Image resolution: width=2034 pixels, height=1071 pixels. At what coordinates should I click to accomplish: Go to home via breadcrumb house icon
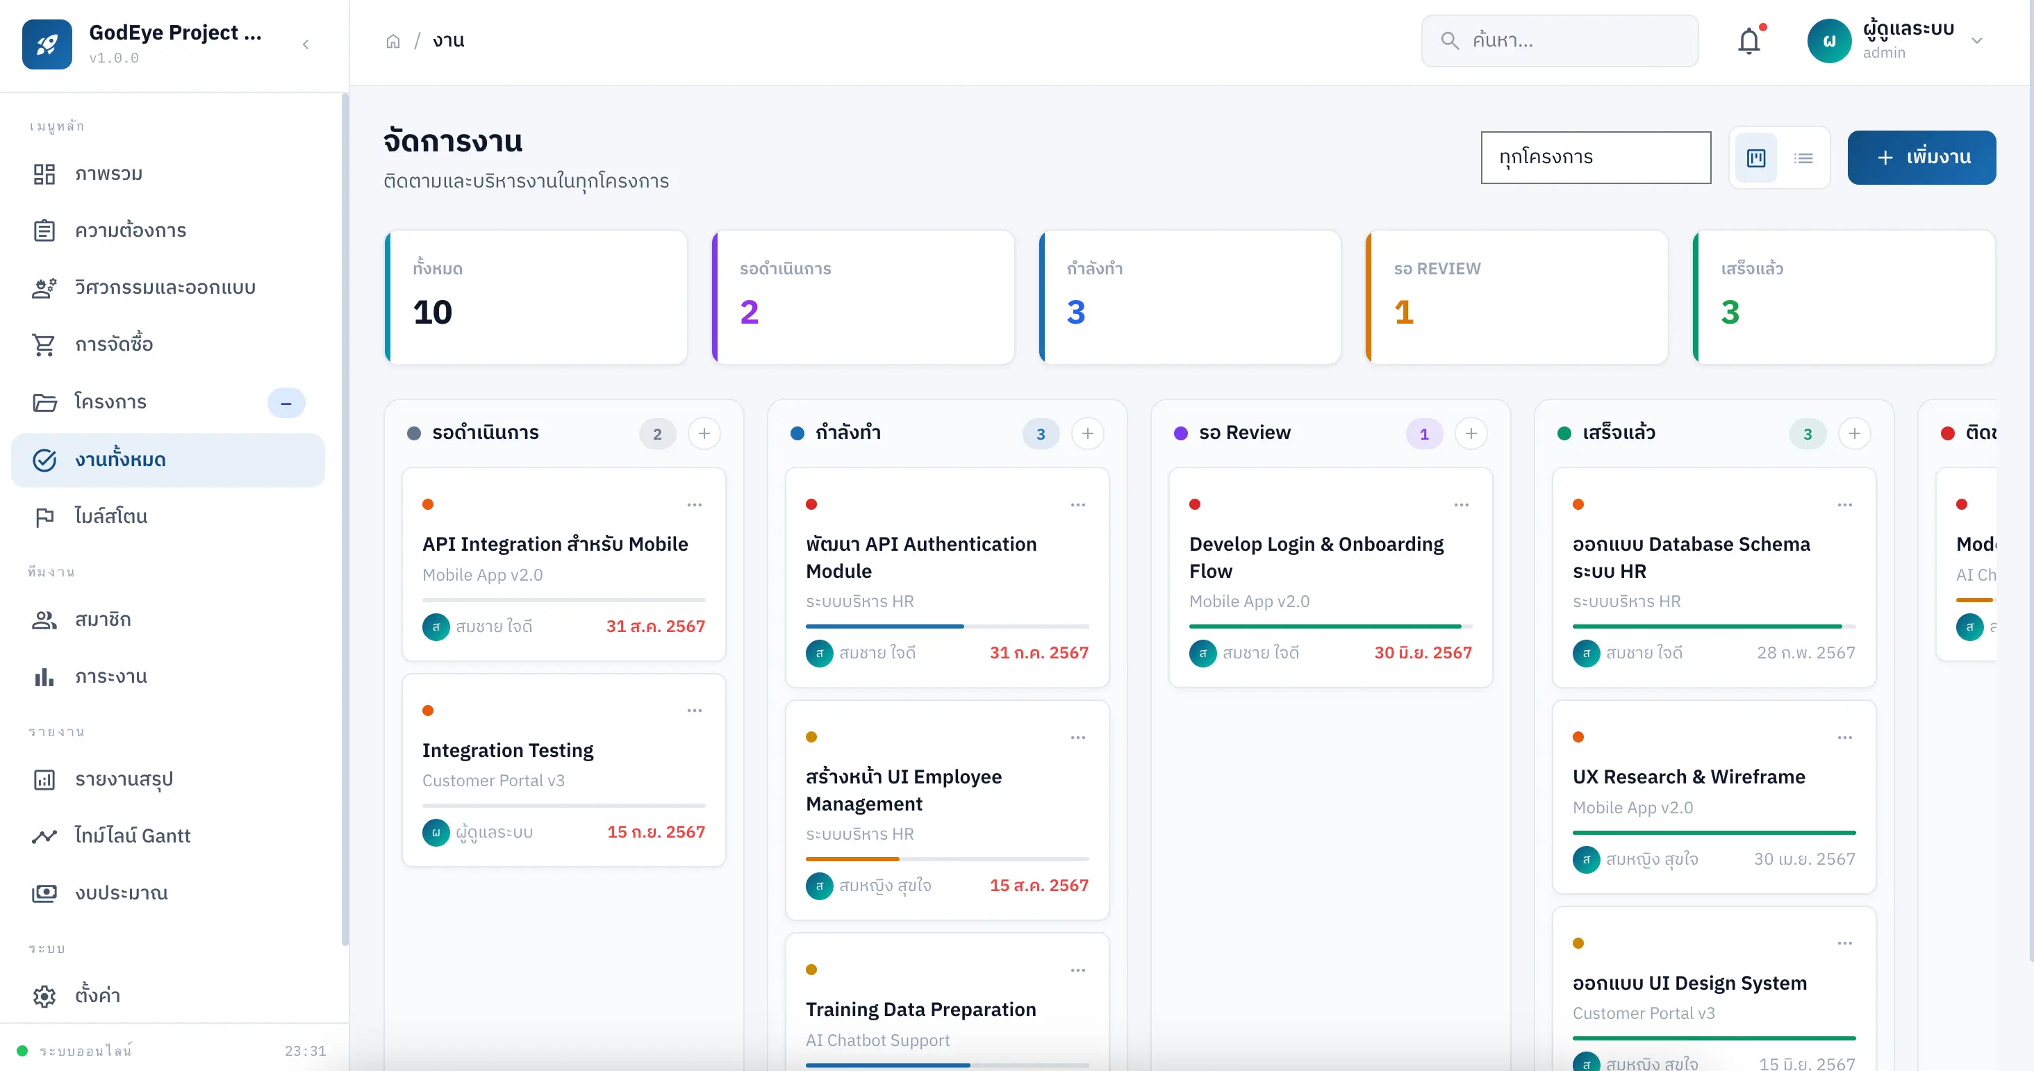393,41
